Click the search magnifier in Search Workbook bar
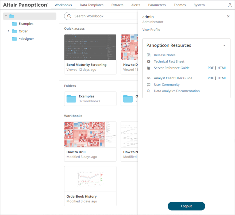 click(x=69, y=16)
